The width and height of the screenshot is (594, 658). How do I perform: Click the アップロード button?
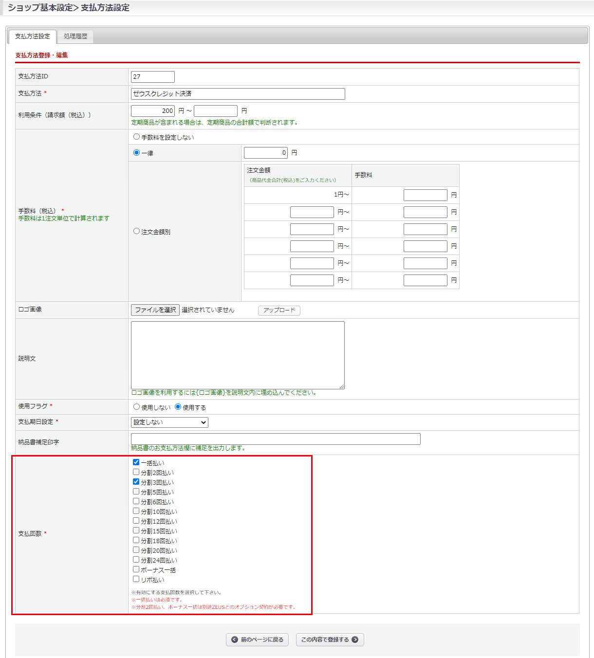pos(279,311)
